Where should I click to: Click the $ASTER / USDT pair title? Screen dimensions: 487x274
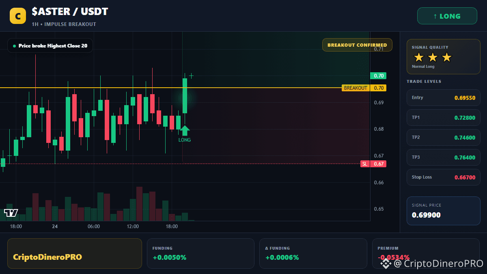[70, 11]
